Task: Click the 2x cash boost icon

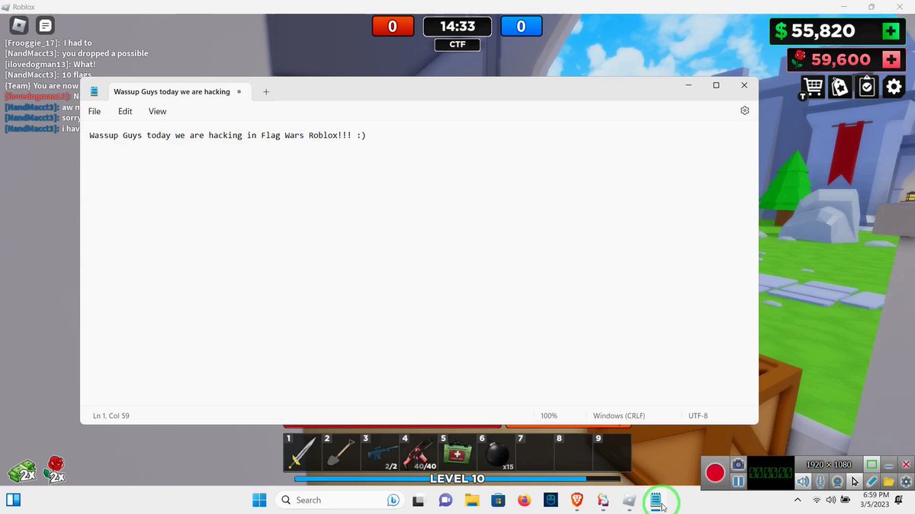Action: 23,472
